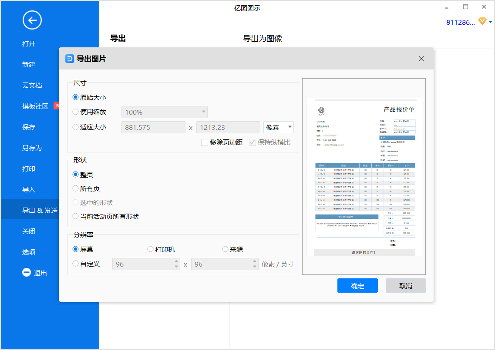The width and height of the screenshot is (495, 350).
Task: Confirm export with the 确定 button
Action: coord(357,285)
